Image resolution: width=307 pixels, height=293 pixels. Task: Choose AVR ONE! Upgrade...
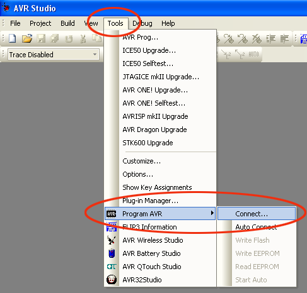click(x=160, y=90)
